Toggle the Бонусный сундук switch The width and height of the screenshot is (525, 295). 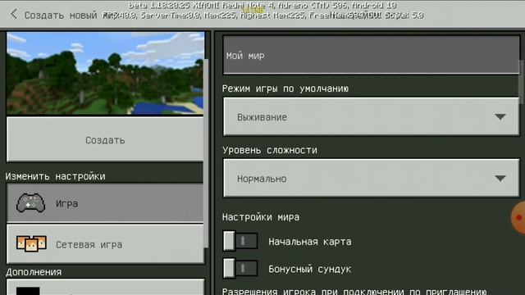pos(240,268)
